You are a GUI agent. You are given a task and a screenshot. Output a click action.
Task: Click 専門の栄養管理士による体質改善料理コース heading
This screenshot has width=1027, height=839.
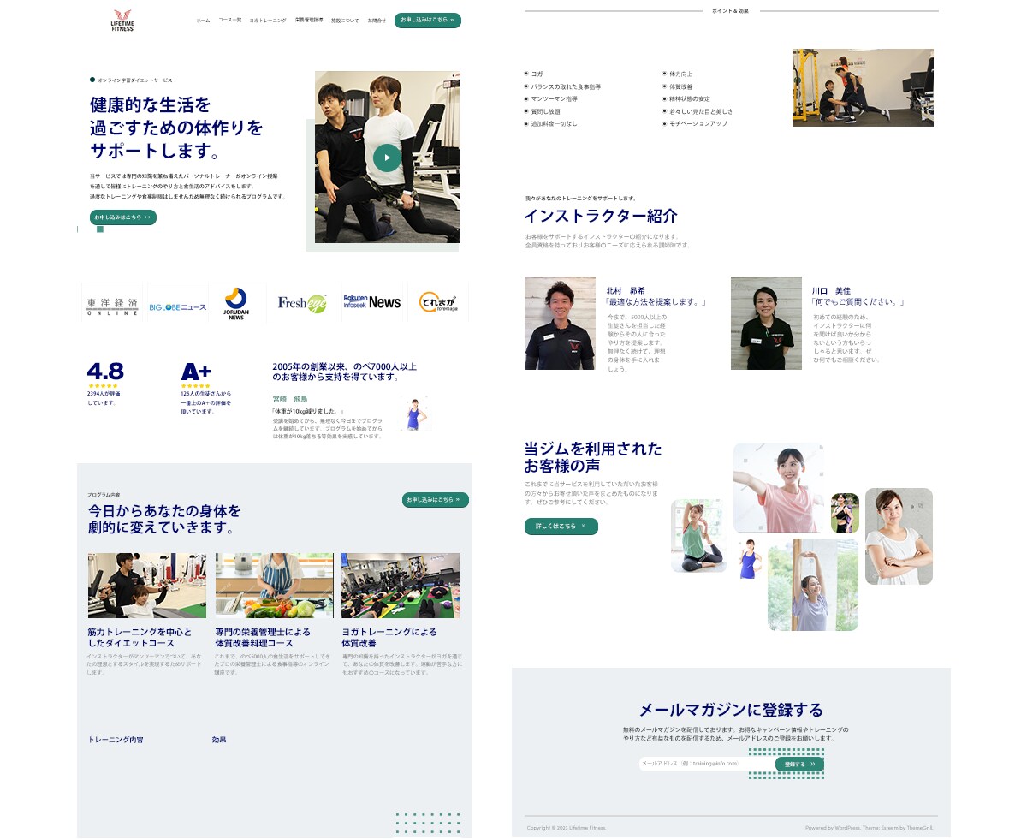pos(263,637)
